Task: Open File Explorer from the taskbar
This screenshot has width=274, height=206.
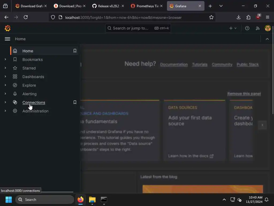Action: [x=92, y=200]
